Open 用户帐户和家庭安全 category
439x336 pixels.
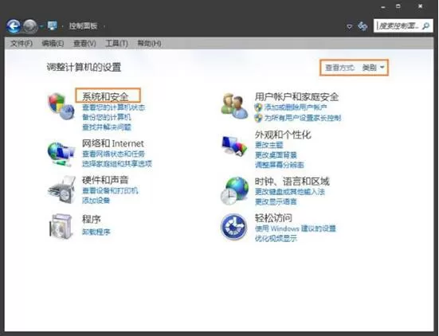(296, 97)
